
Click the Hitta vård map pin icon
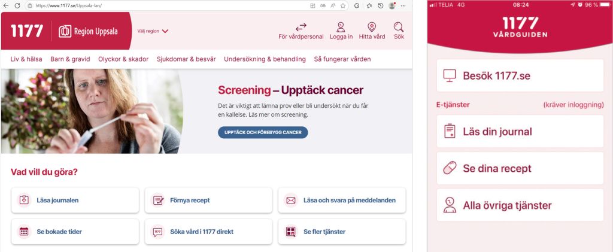372,27
